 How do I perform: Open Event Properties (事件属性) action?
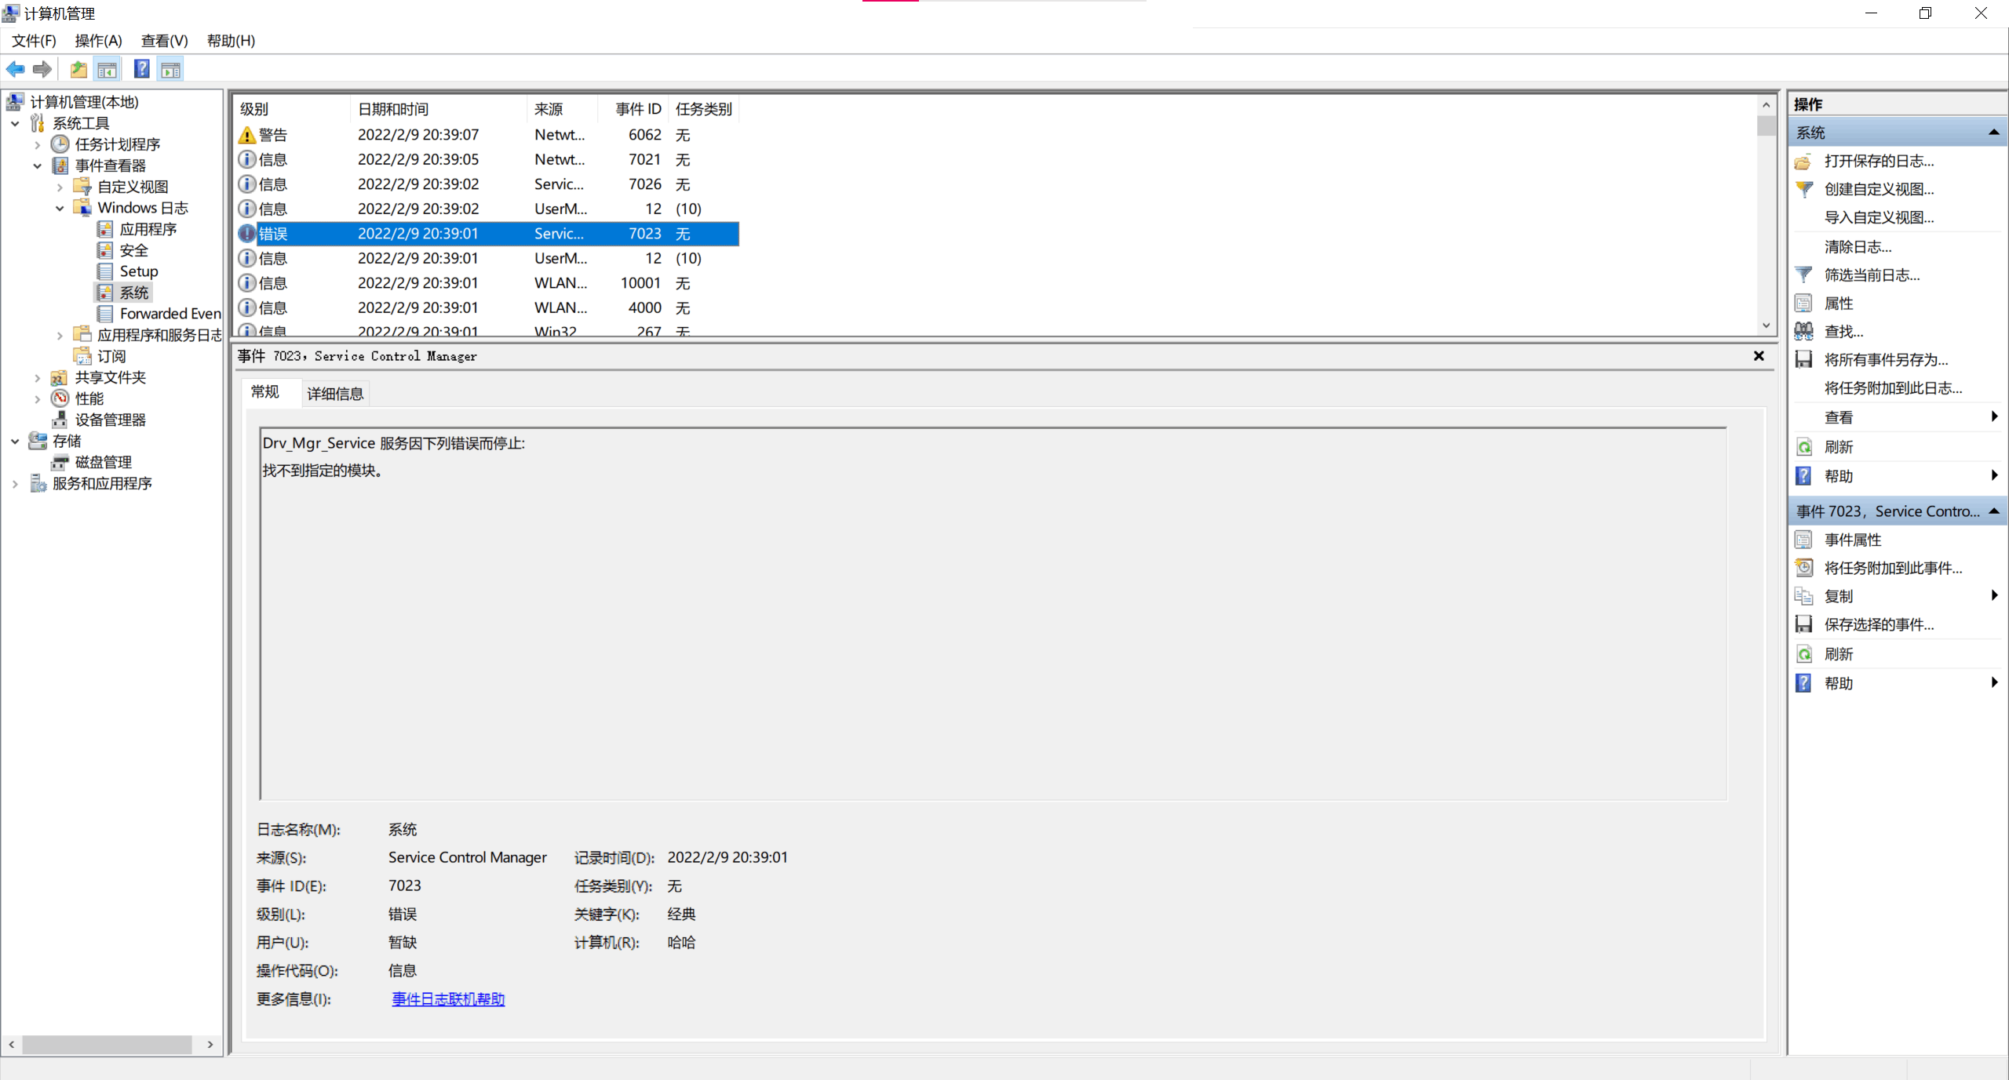click(1852, 540)
